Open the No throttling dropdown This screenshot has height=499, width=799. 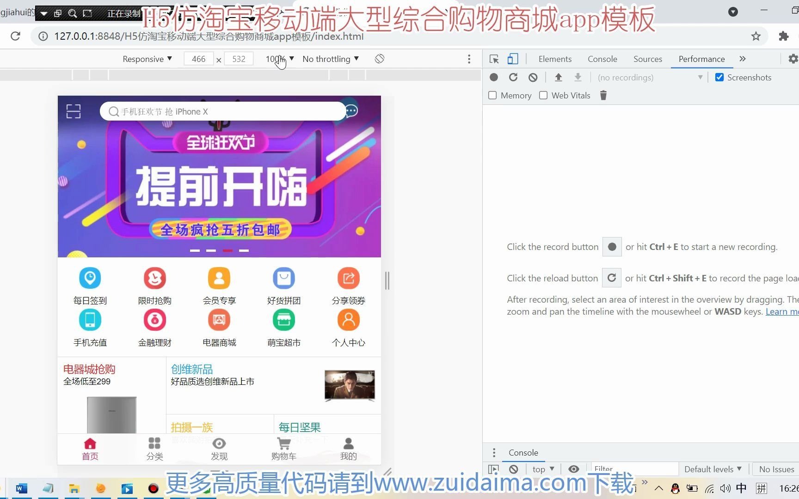pyautogui.click(x=331, y=59)
